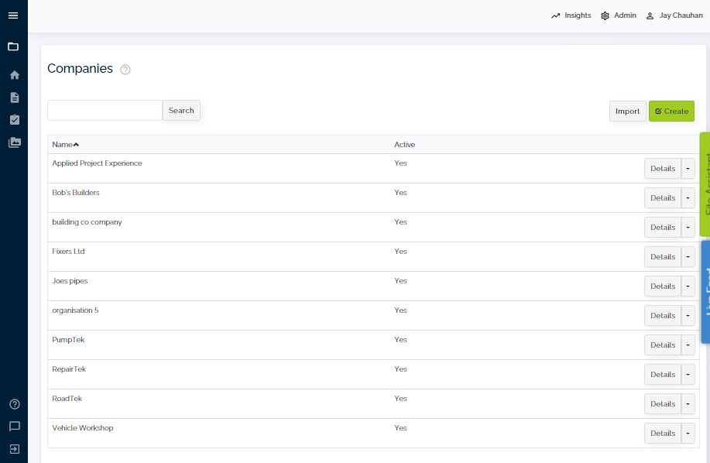Click the Admin gear menu in top bar
The width and height of the screenshot is (710, 463).
click(x=618, y=15)
